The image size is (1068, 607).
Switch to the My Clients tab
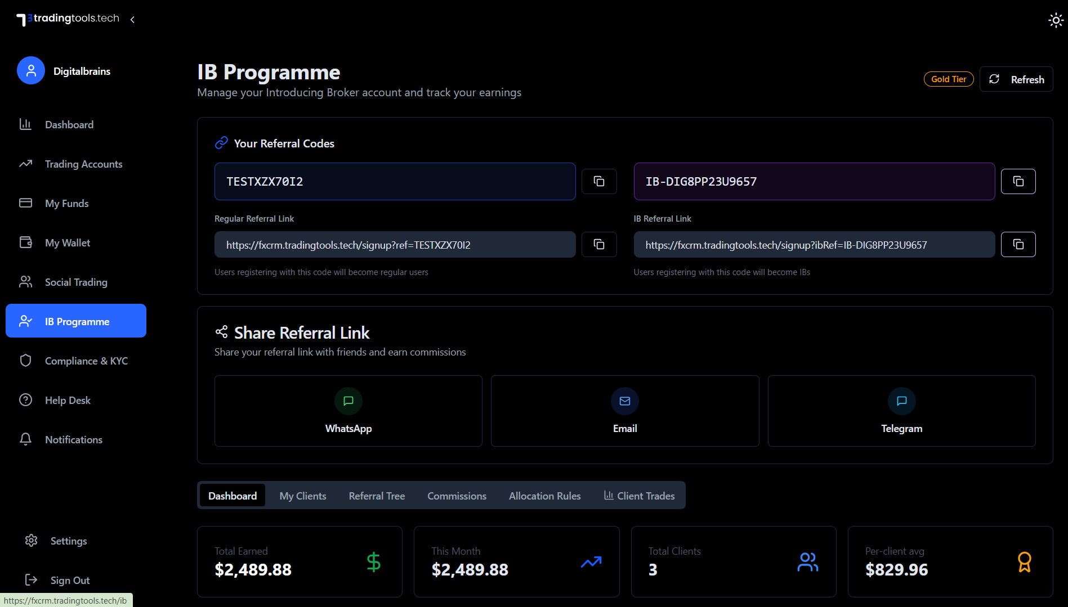(x=303, y=496)
